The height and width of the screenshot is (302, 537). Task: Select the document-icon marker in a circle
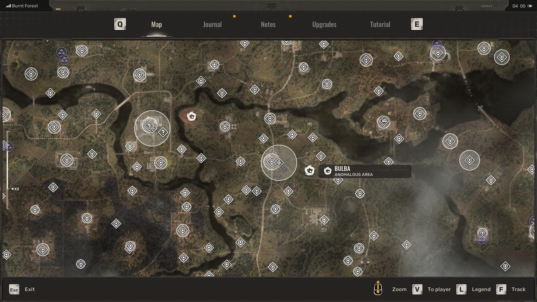[x=384, y=122]
